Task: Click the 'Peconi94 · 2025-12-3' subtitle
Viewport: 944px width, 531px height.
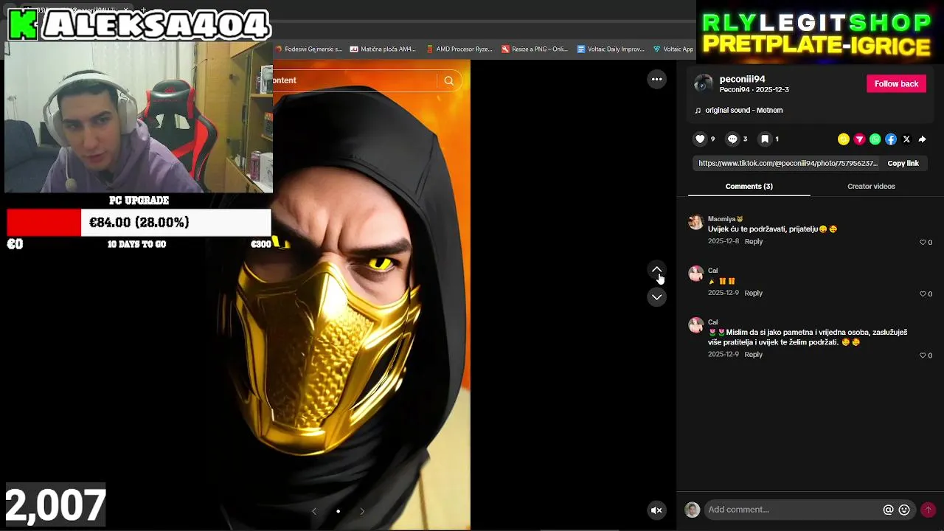Action: tap(754, 90)
